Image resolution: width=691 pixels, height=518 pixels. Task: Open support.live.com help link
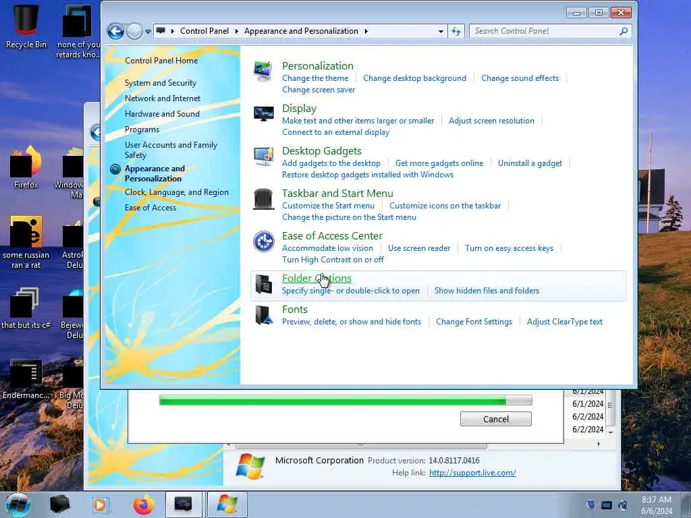point(472,473)
